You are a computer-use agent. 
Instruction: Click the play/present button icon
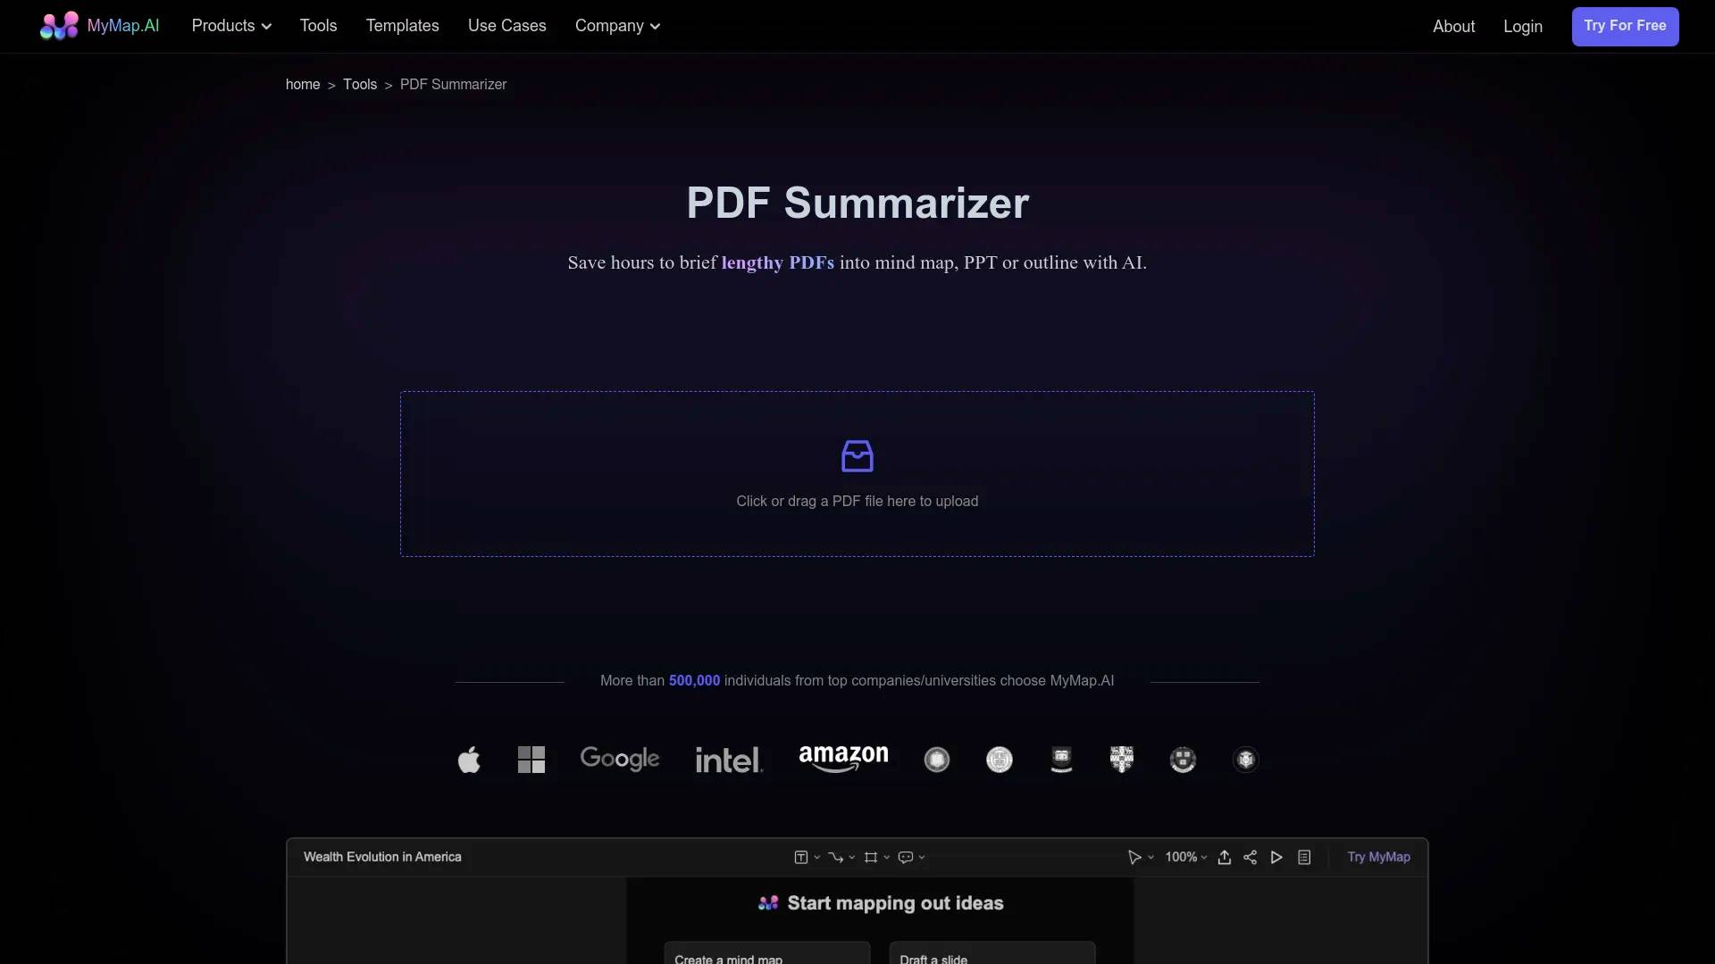click(x=1276, y=856)
